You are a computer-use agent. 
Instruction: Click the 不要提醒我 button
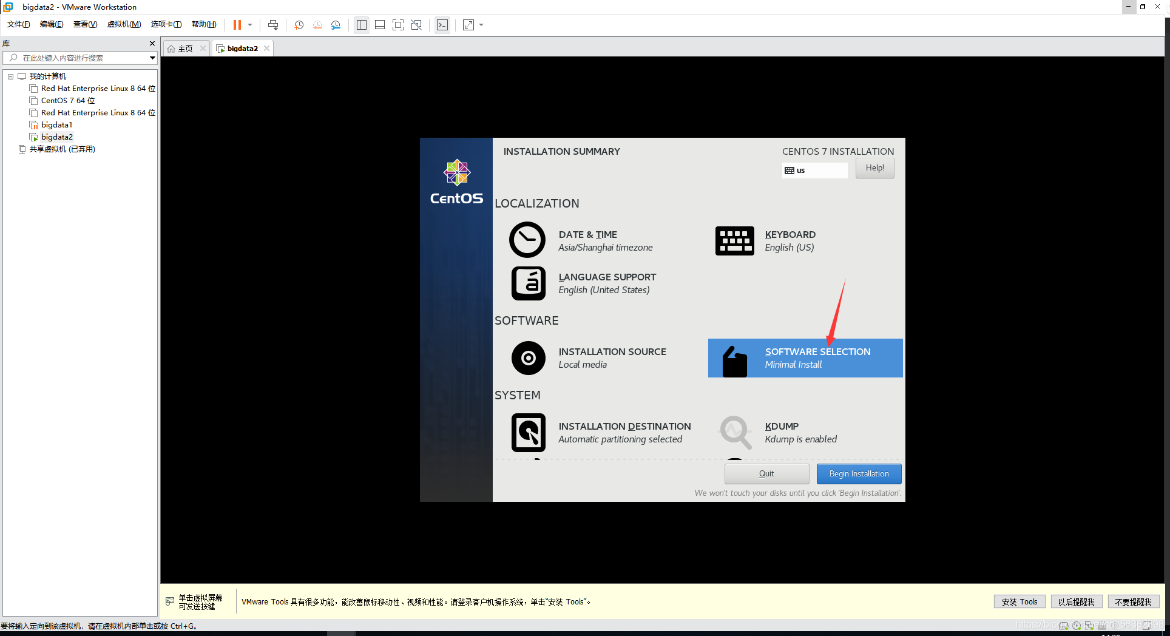click(x=1133, y=602)
